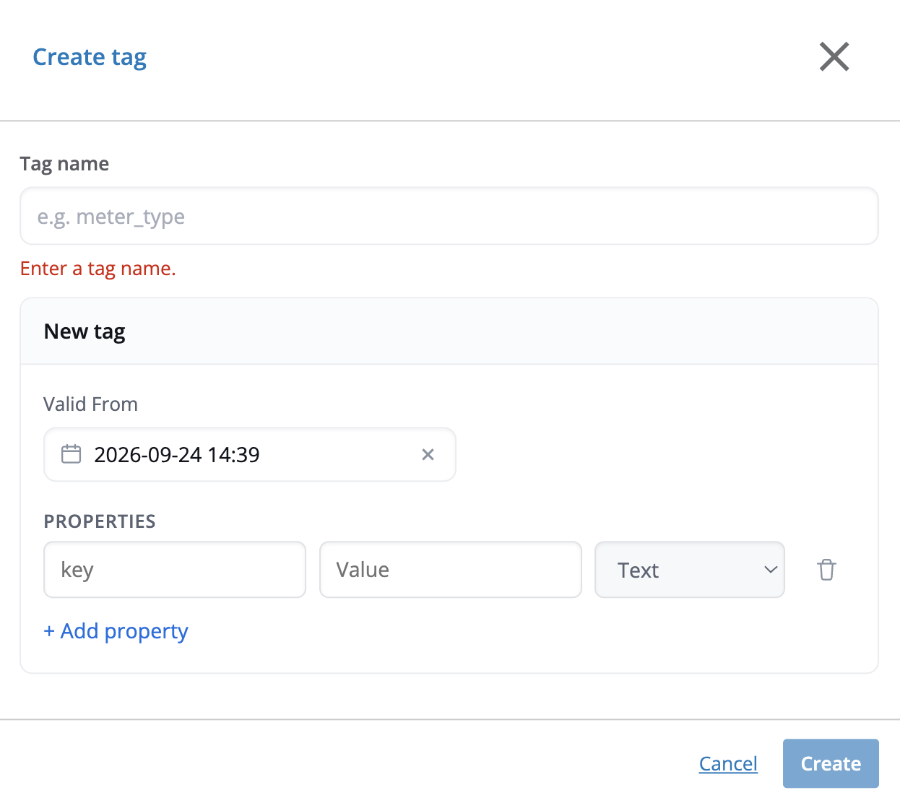The height and width of the screenshot is (803, 900).
Task: Click the Add property link
Action: [x=116, y=631]
